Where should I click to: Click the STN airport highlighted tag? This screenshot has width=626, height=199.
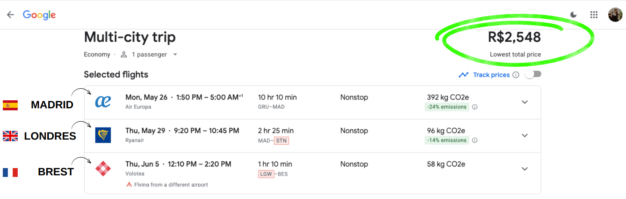coord(281,141)
